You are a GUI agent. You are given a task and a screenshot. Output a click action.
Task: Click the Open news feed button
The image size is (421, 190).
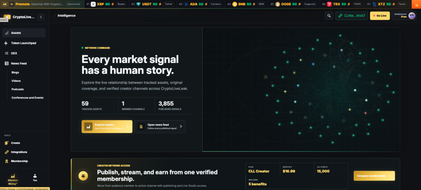(160, 127)
